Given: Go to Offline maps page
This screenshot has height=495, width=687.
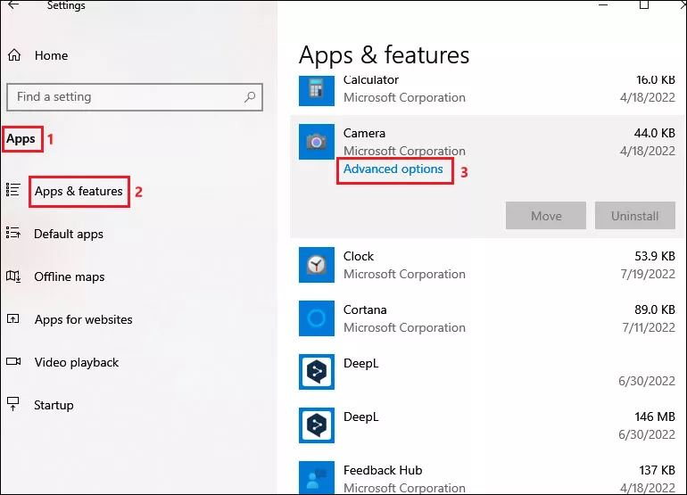Looking at the screenshot, I should [70, 276].
